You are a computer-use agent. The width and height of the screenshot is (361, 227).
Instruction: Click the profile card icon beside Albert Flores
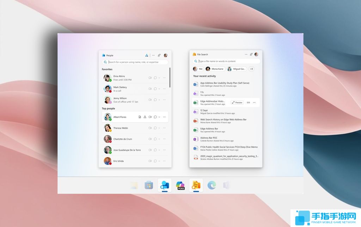point(139,117)
